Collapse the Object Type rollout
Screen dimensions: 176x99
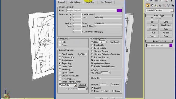pos(159,15)
